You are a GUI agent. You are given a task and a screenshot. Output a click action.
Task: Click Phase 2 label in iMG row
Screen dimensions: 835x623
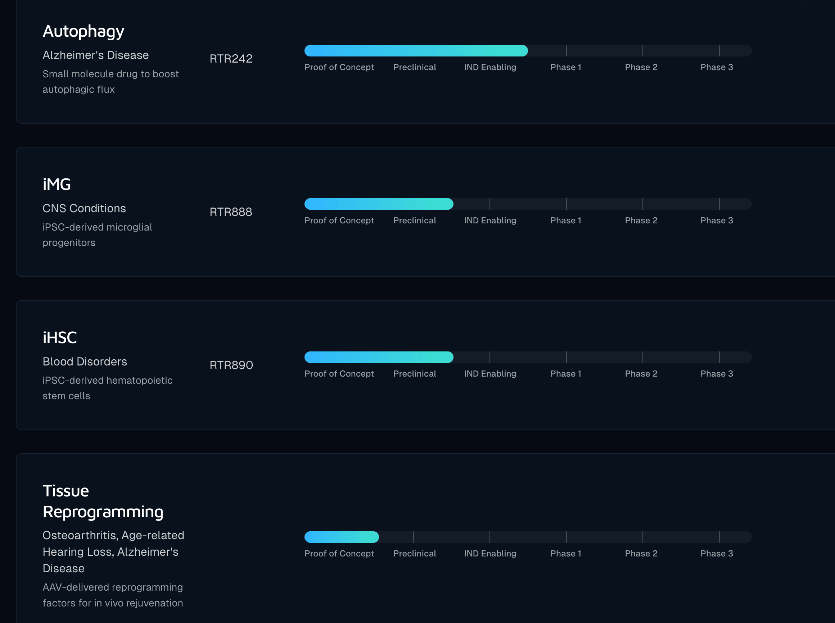(x=641, y=220)
